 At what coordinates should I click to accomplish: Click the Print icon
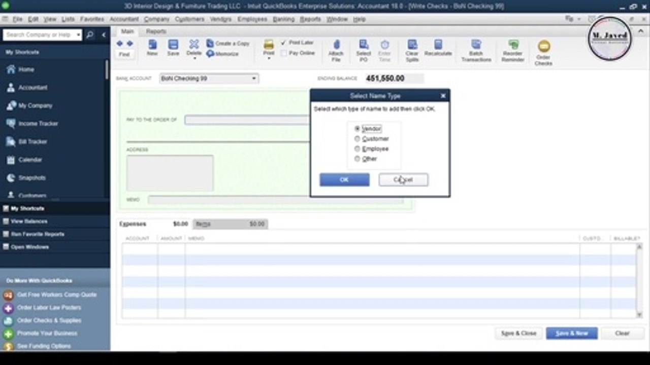point(269,45)
